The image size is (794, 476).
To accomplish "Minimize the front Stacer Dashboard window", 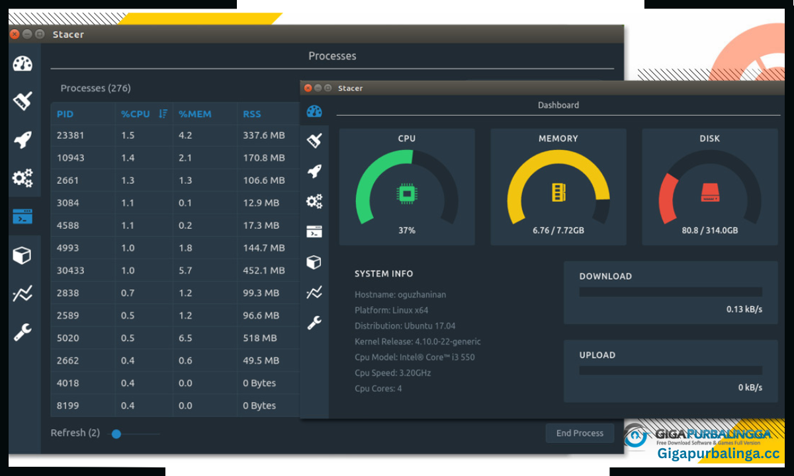I will tap(318, 88).
